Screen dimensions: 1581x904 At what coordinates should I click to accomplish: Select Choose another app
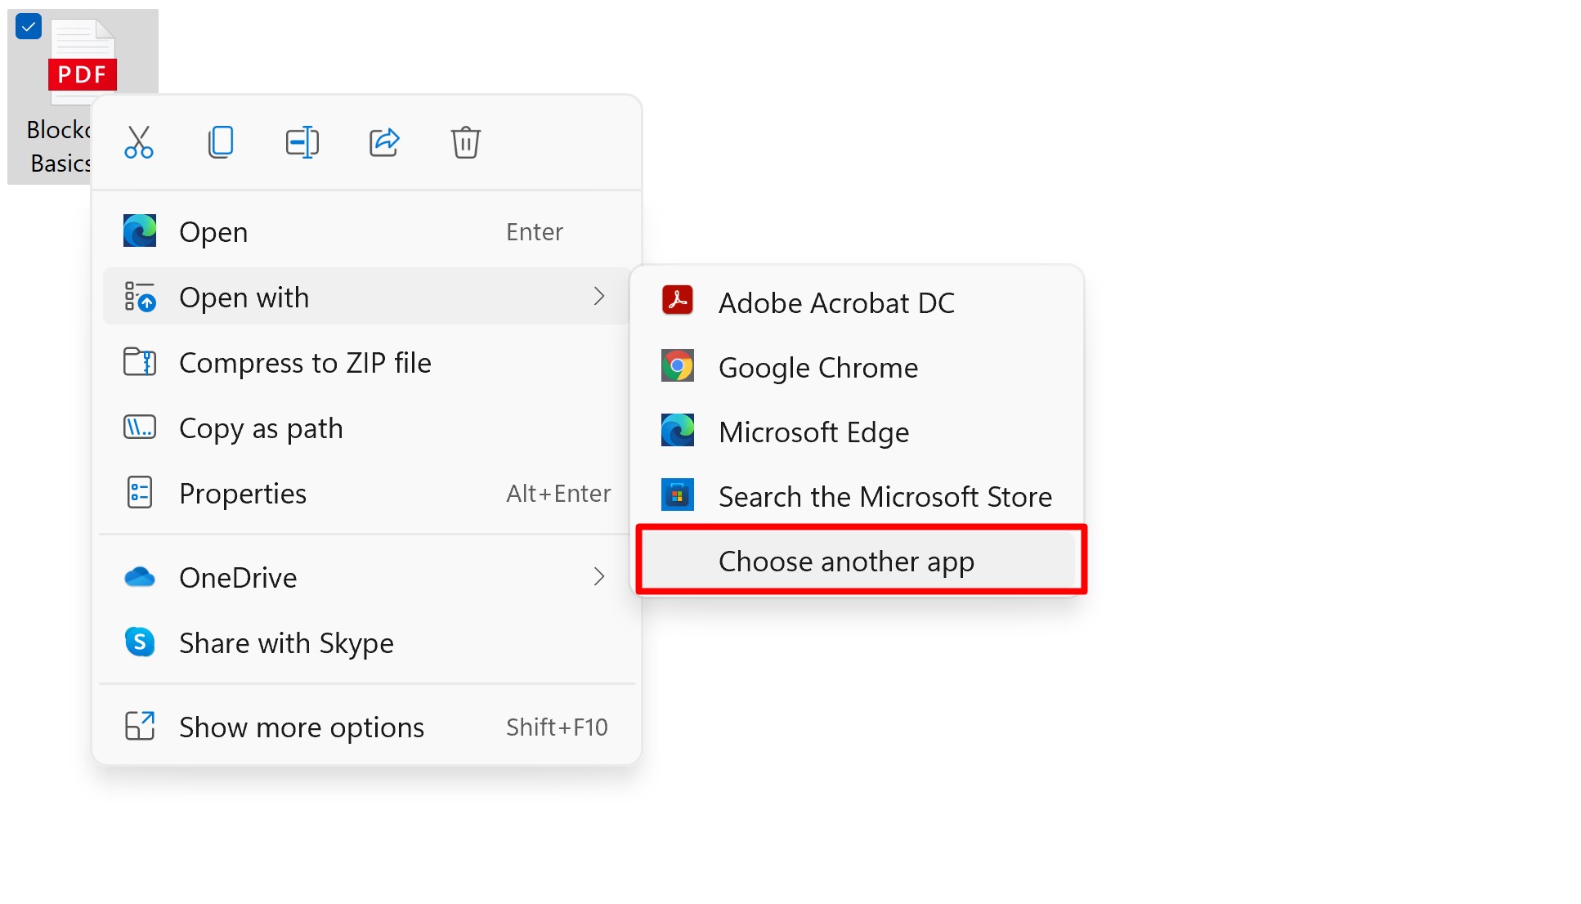(846, 562)
